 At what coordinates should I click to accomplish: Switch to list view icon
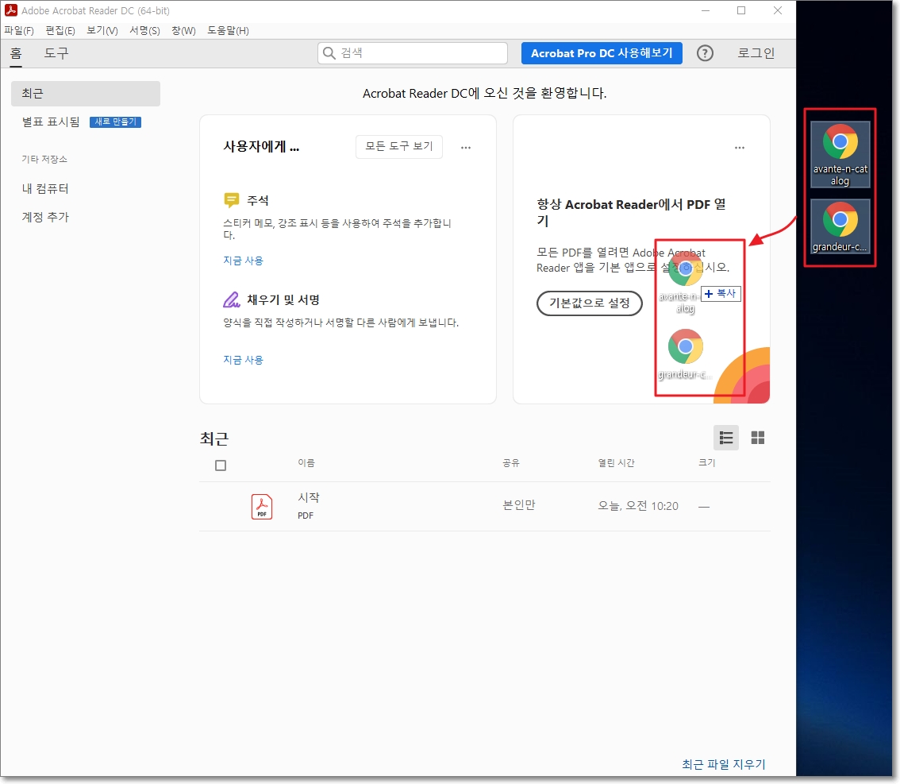pos(726,438)
